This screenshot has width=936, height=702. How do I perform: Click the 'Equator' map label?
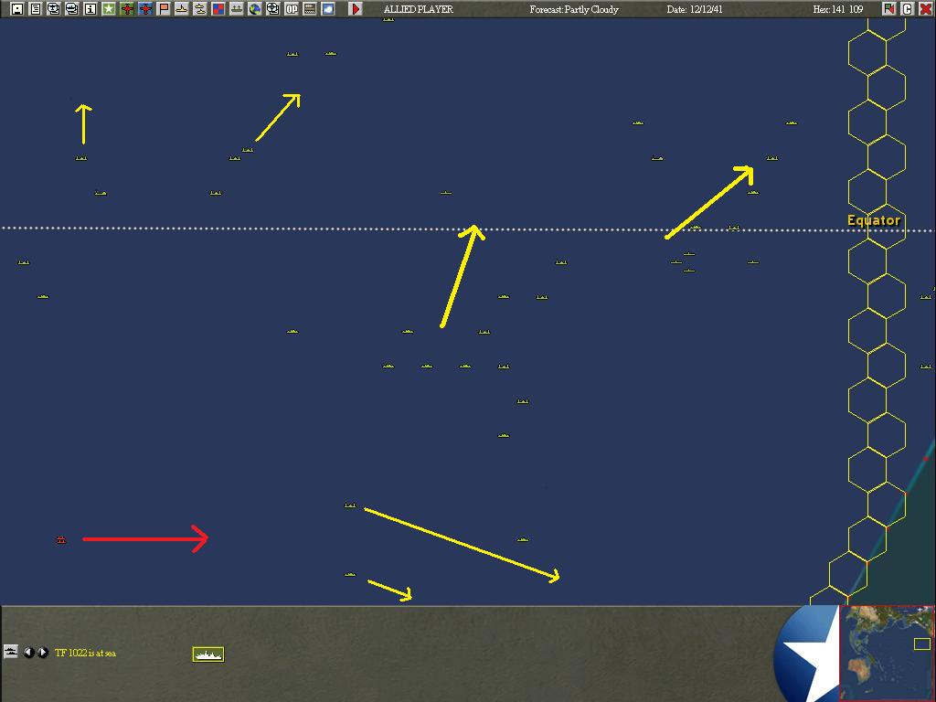pyautogui.click(x=873, y=220)
